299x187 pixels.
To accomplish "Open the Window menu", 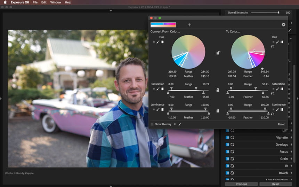I will [56, 2].
